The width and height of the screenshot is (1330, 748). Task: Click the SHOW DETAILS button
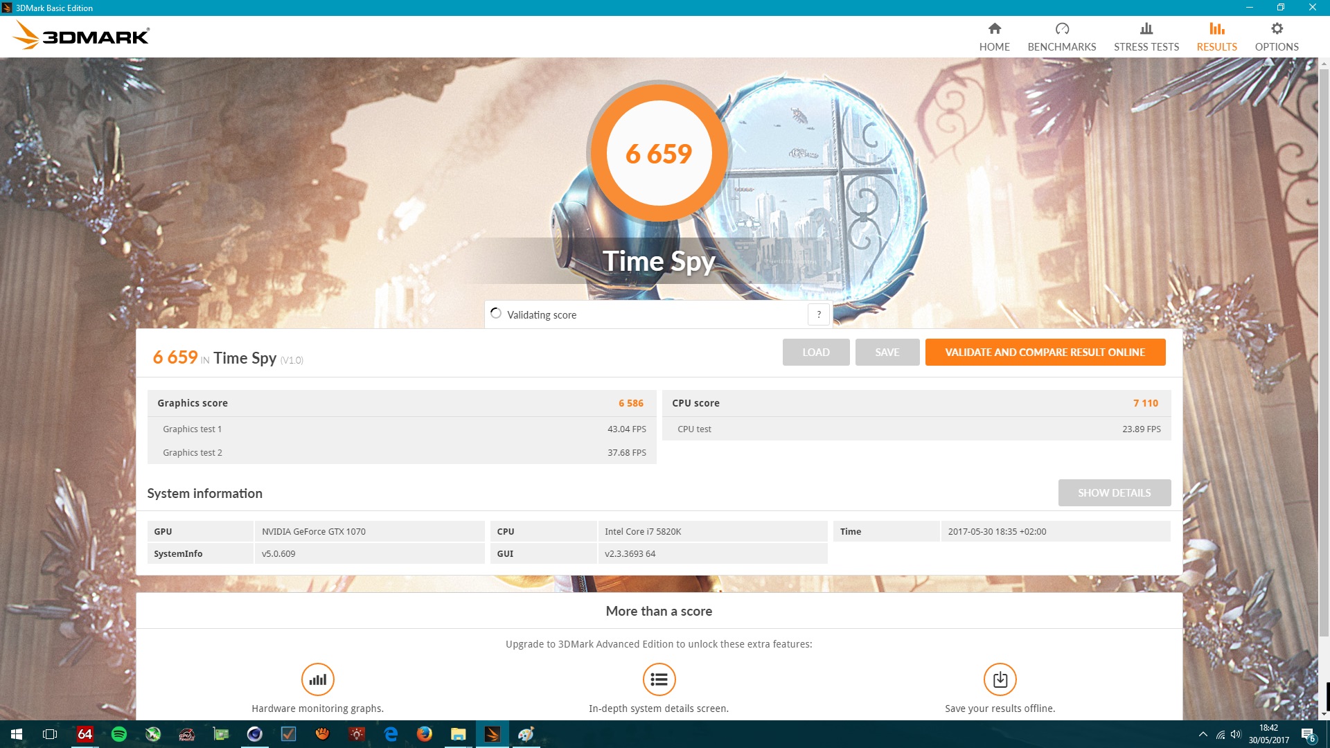[1114, 492]
